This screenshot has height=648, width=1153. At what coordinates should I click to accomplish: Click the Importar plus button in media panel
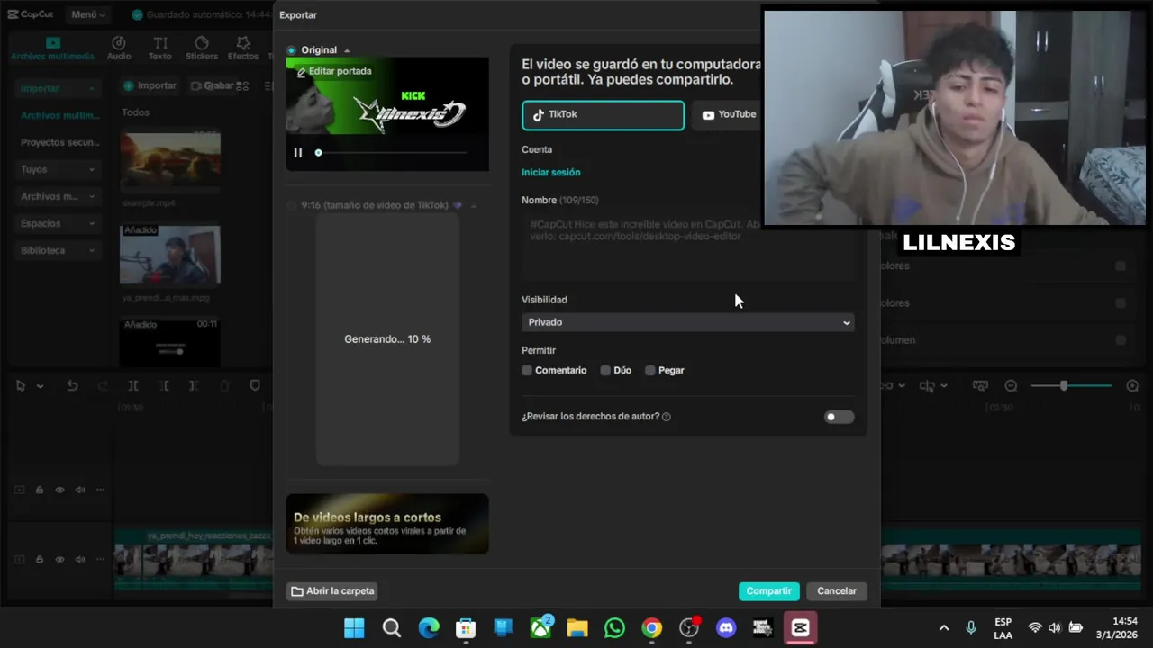(x=150, y=85)
